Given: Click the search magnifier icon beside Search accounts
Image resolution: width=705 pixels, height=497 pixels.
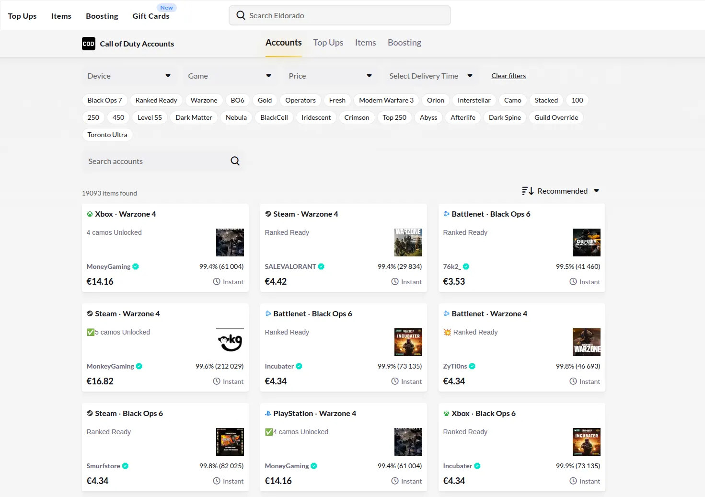Looking at the screenshot, I should tap(235, 161).
